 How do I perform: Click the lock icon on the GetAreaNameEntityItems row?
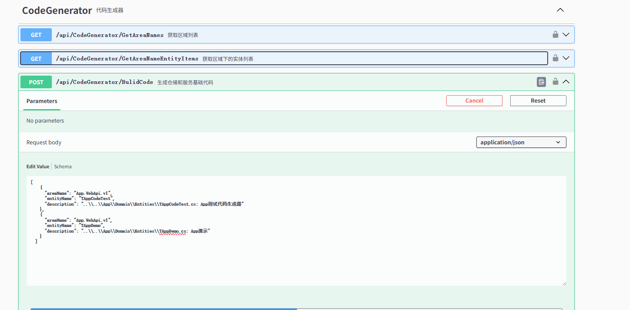click(x=556, y=58)
